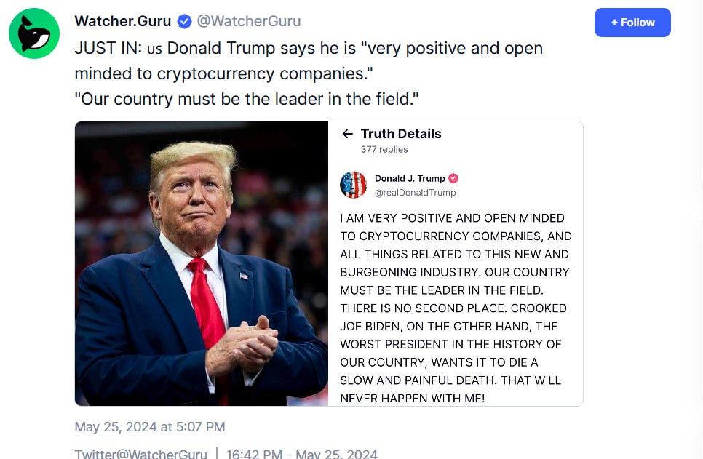
Task: Click the US flag emoji after JUST IN
Action: coord(154,49)
